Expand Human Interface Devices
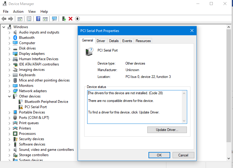Viewport: 233px width, 168px height. (x=9, y=59)
